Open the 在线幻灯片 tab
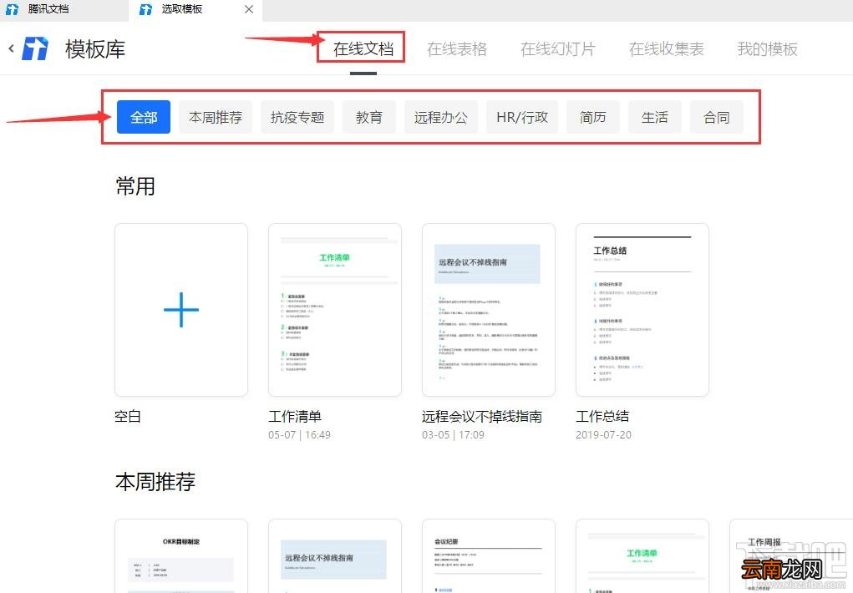 point(557,49)
